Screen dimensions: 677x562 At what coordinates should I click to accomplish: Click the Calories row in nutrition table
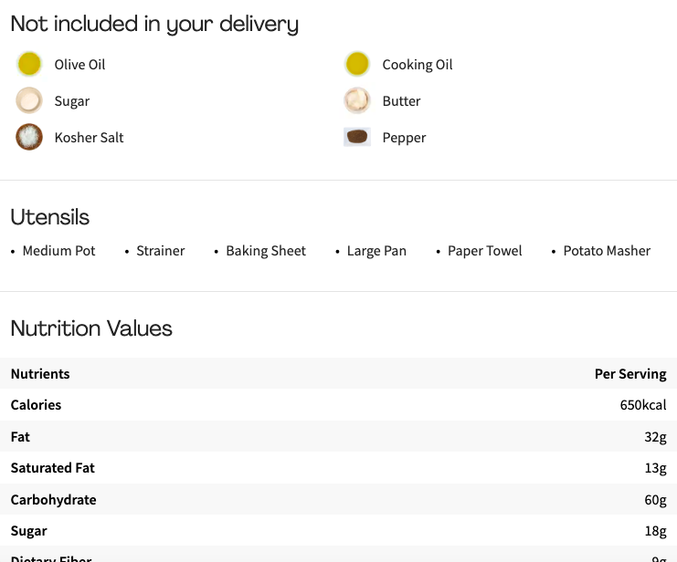coord(338,405)
